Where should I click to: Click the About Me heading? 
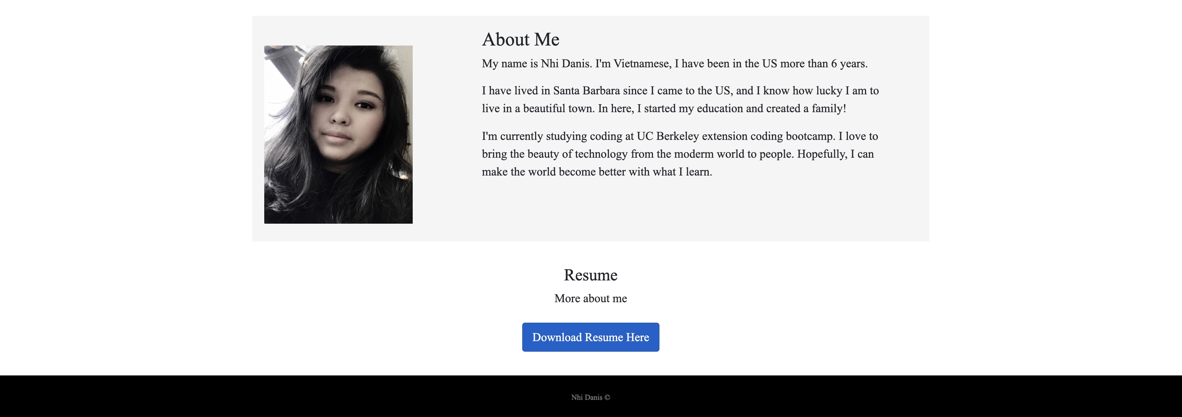(x=520, y=40)
